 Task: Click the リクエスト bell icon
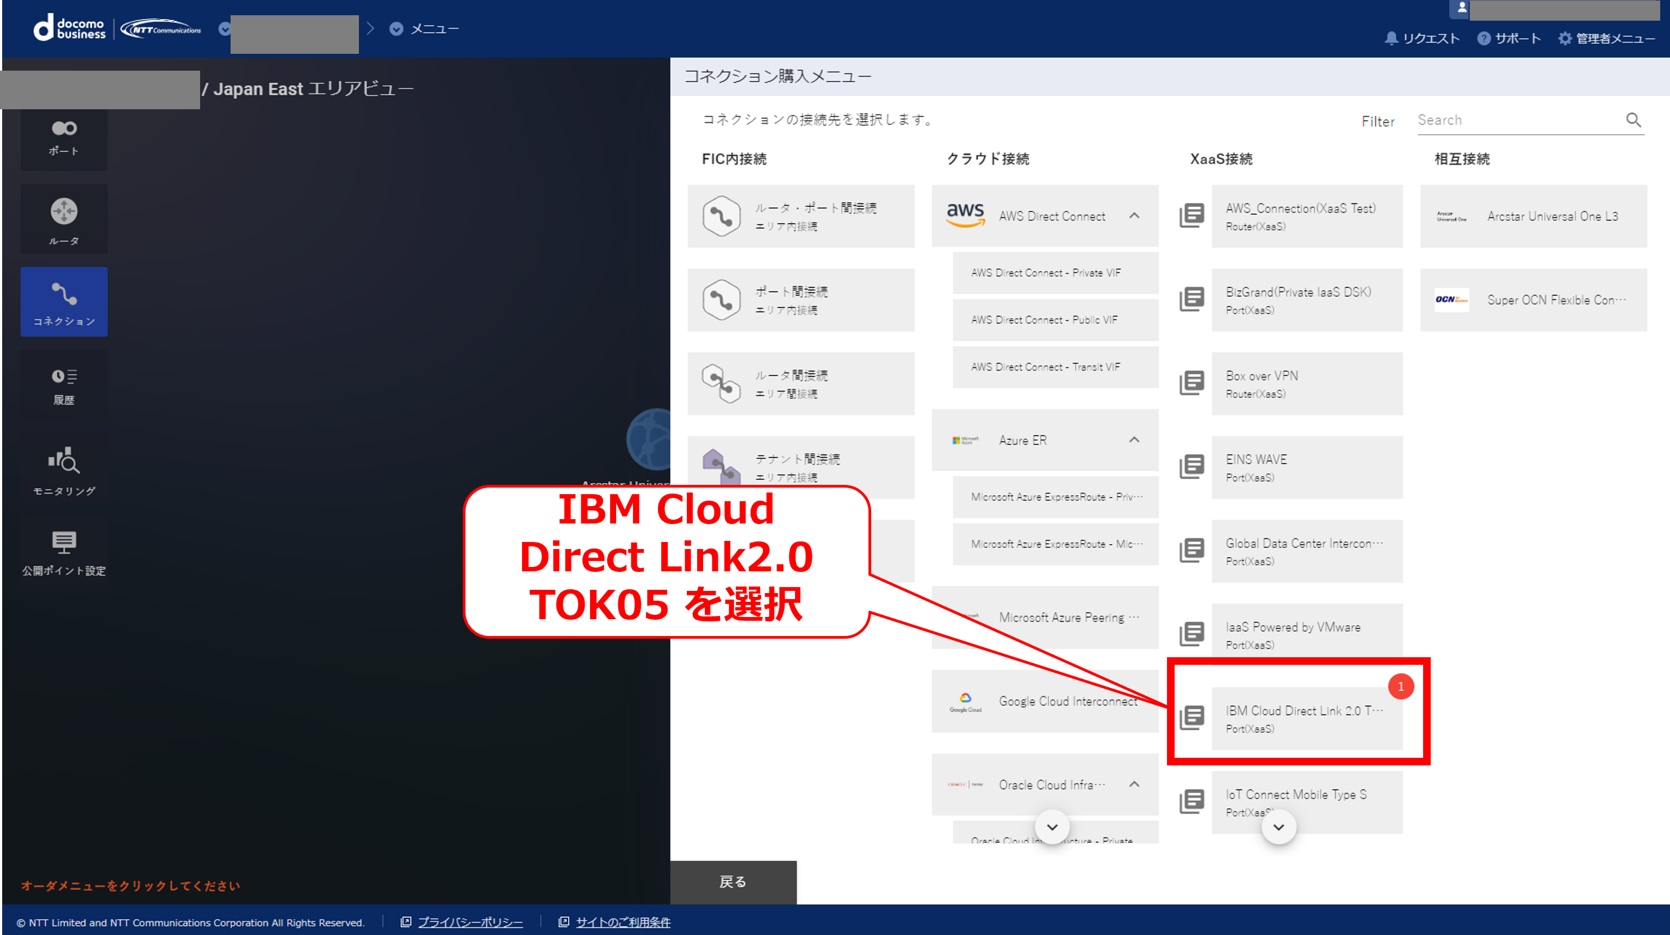coord(1390,38)
